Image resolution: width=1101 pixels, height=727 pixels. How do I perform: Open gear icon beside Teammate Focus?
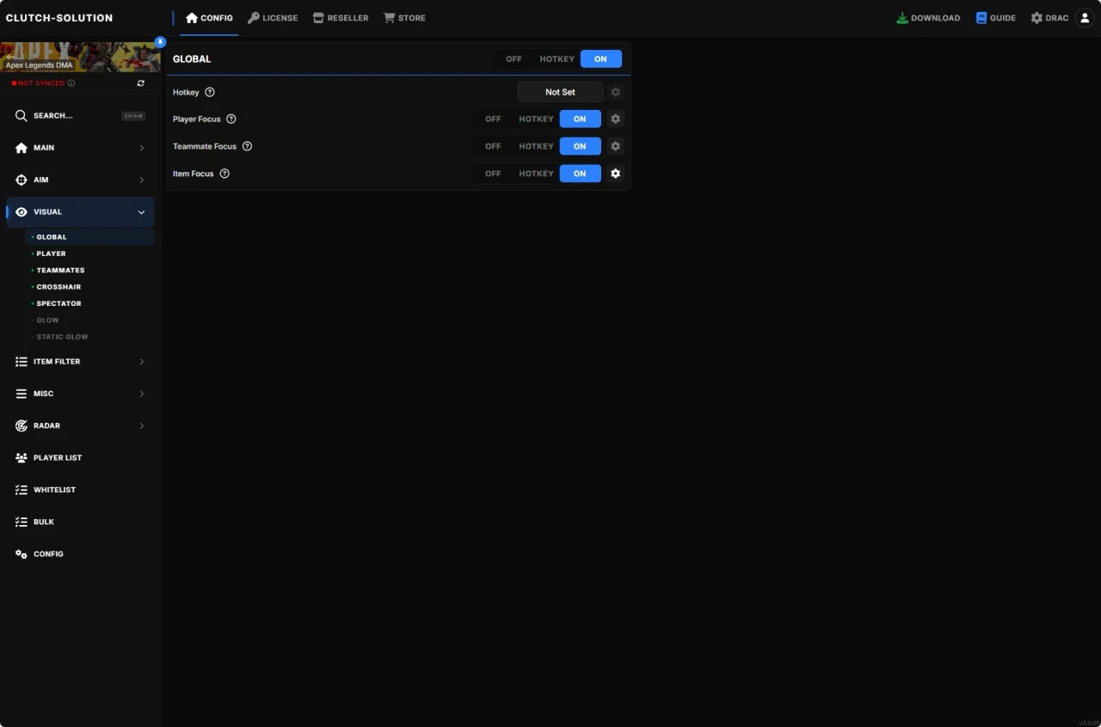[x=616, y=146]
